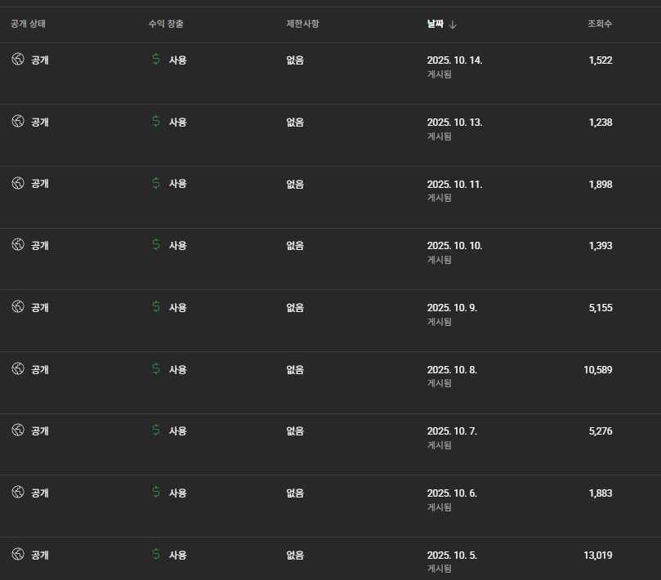
Task: Click the 공개 상태 column header
Action: click(x=29, y=25)
